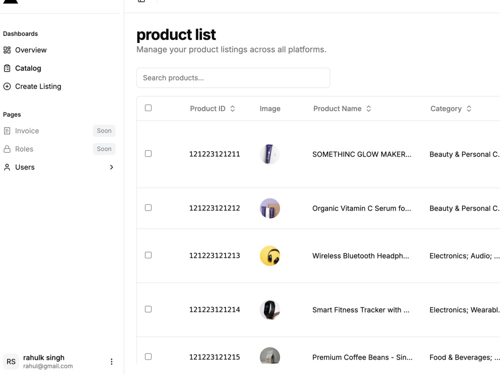Open the SOMETHINC GLOW MAKER product thumbnail
This screenshot has width=500, height=375.
pyautogui.click(x=270, y=154)
